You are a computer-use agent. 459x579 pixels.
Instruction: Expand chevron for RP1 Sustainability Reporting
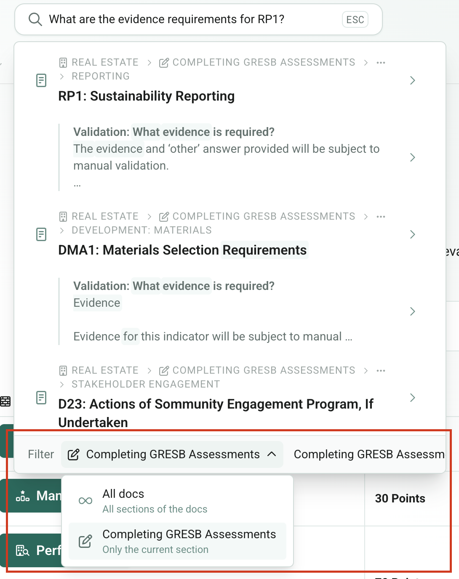(412, 80)
